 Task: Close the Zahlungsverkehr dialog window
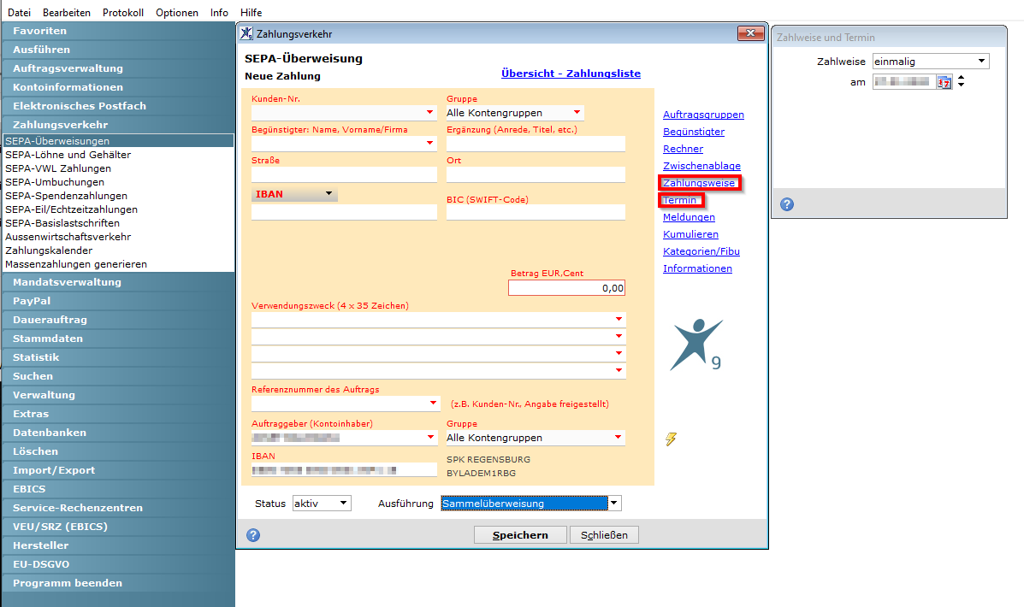[750, 33]
